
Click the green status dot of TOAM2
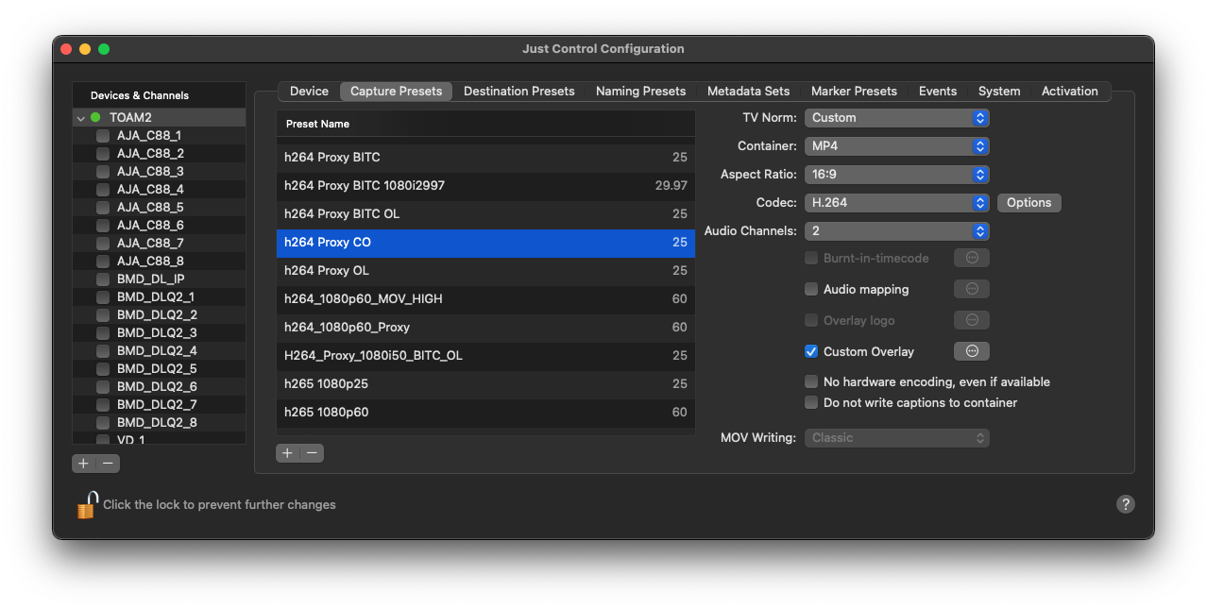tap(95, 118)
